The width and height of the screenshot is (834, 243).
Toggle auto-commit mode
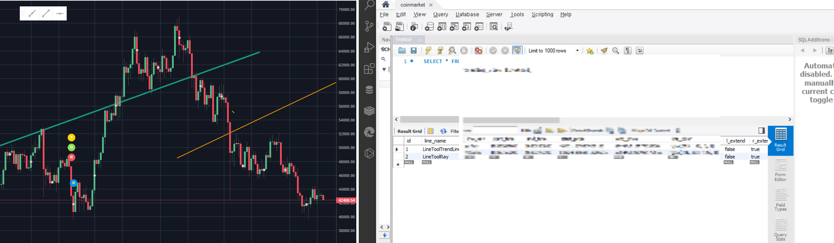coord(517,51)
